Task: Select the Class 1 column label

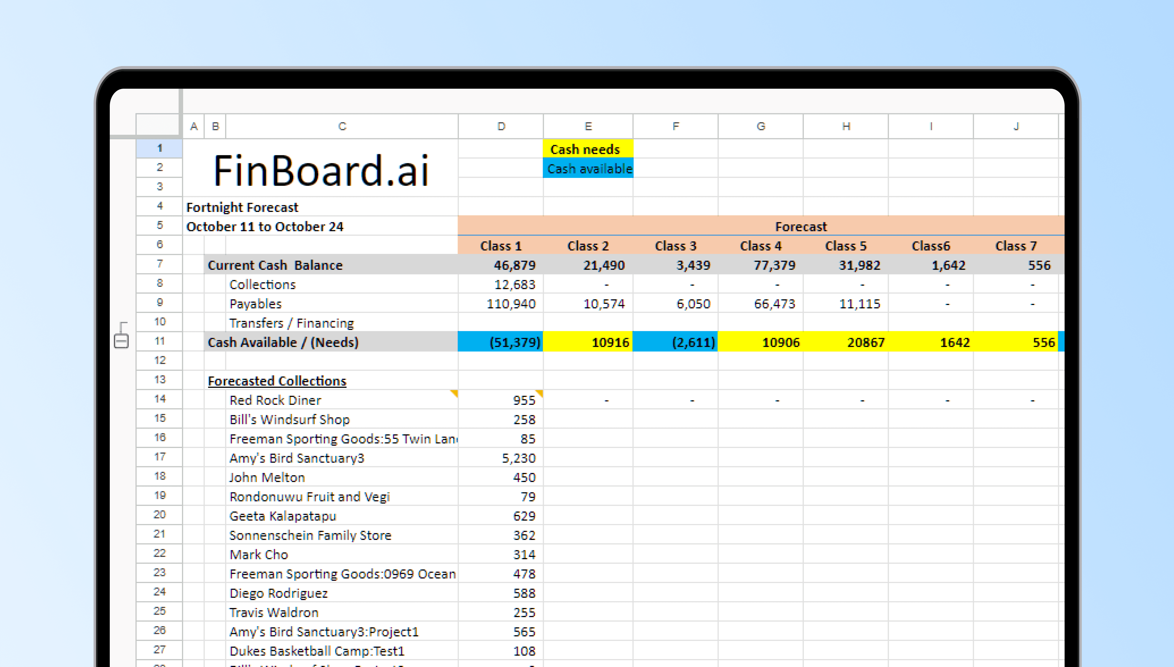Action: coord(500,245)
